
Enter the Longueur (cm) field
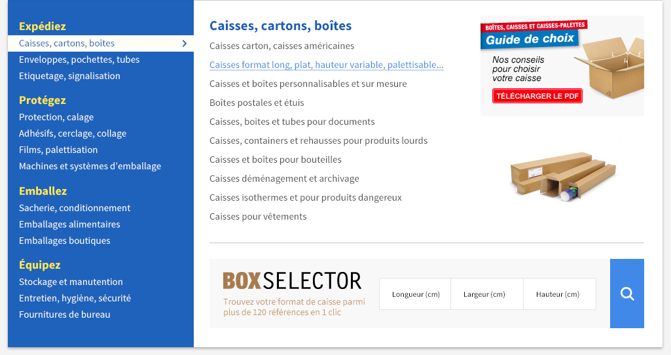click(415, 294)
